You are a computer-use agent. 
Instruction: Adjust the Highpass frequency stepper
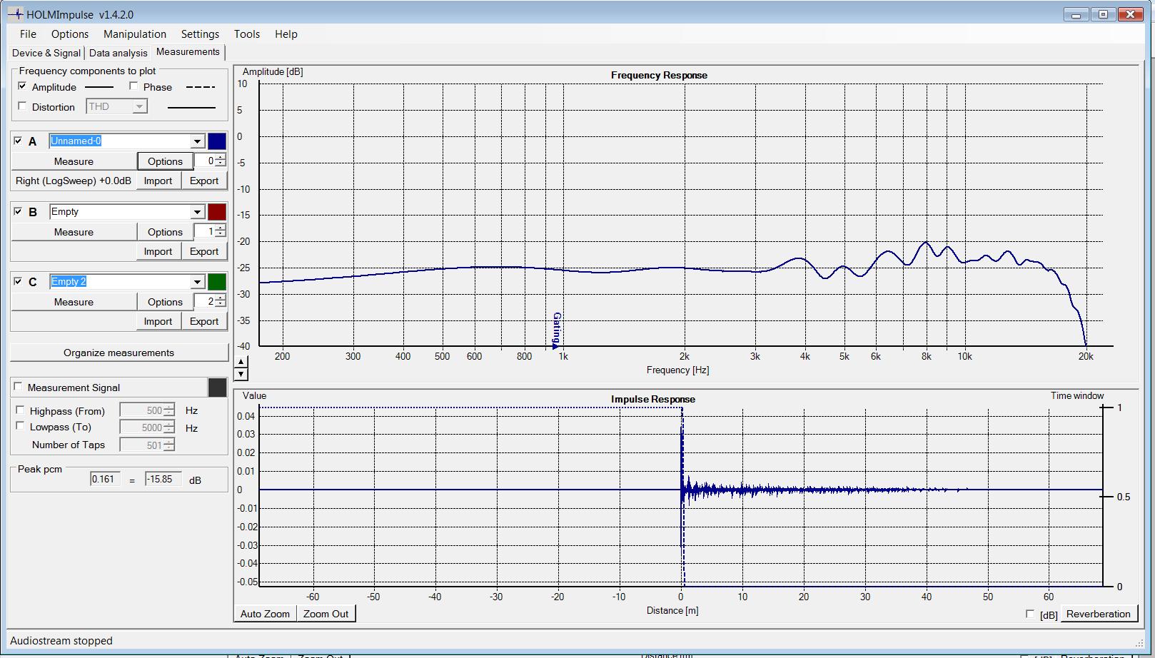click(x=169, y=410)
